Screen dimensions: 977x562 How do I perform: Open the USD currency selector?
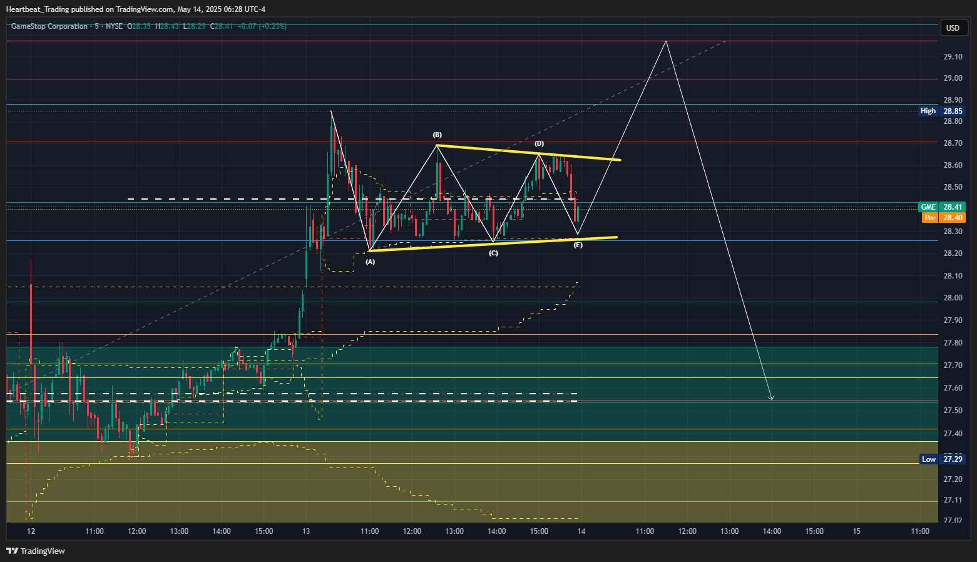[953, 28]
